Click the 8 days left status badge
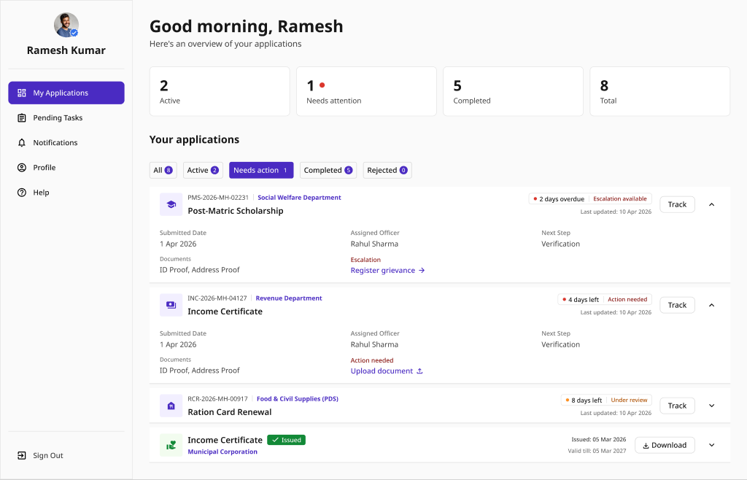The height and width of the screenshot is (480, 747). [583, 400]
